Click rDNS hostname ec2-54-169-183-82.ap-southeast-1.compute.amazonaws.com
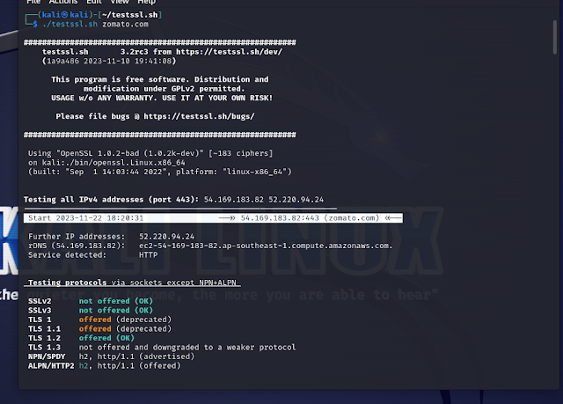Screen dimensions: 563x404 tap(266, 246)
